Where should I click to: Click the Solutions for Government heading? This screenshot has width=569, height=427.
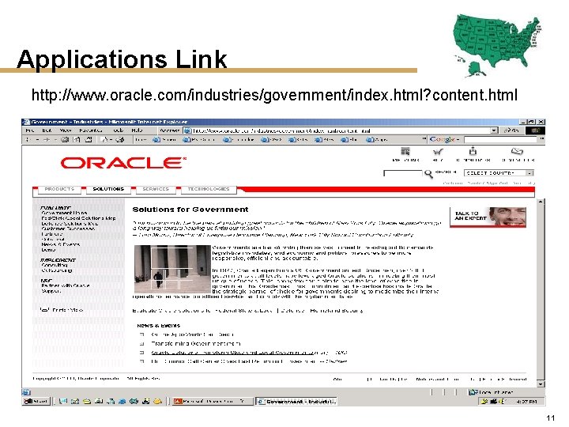coord(190,210)
